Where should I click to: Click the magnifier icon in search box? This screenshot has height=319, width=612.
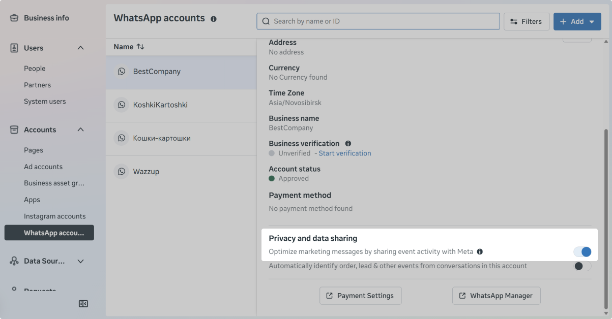[x=266, y=21]
